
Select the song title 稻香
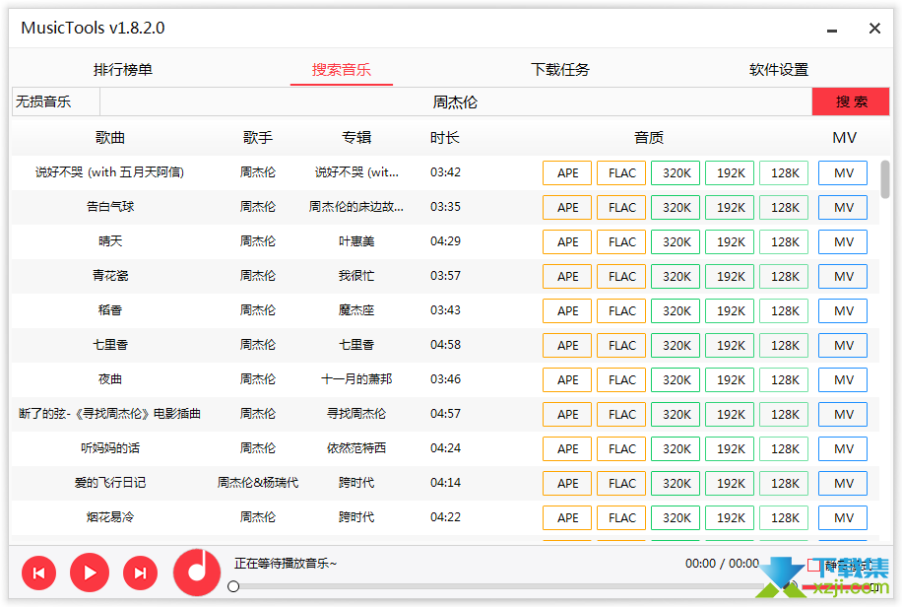tap(110, 310)
